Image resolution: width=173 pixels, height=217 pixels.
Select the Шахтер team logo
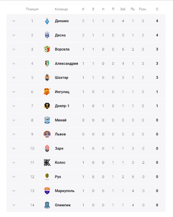tap(47, 77)
